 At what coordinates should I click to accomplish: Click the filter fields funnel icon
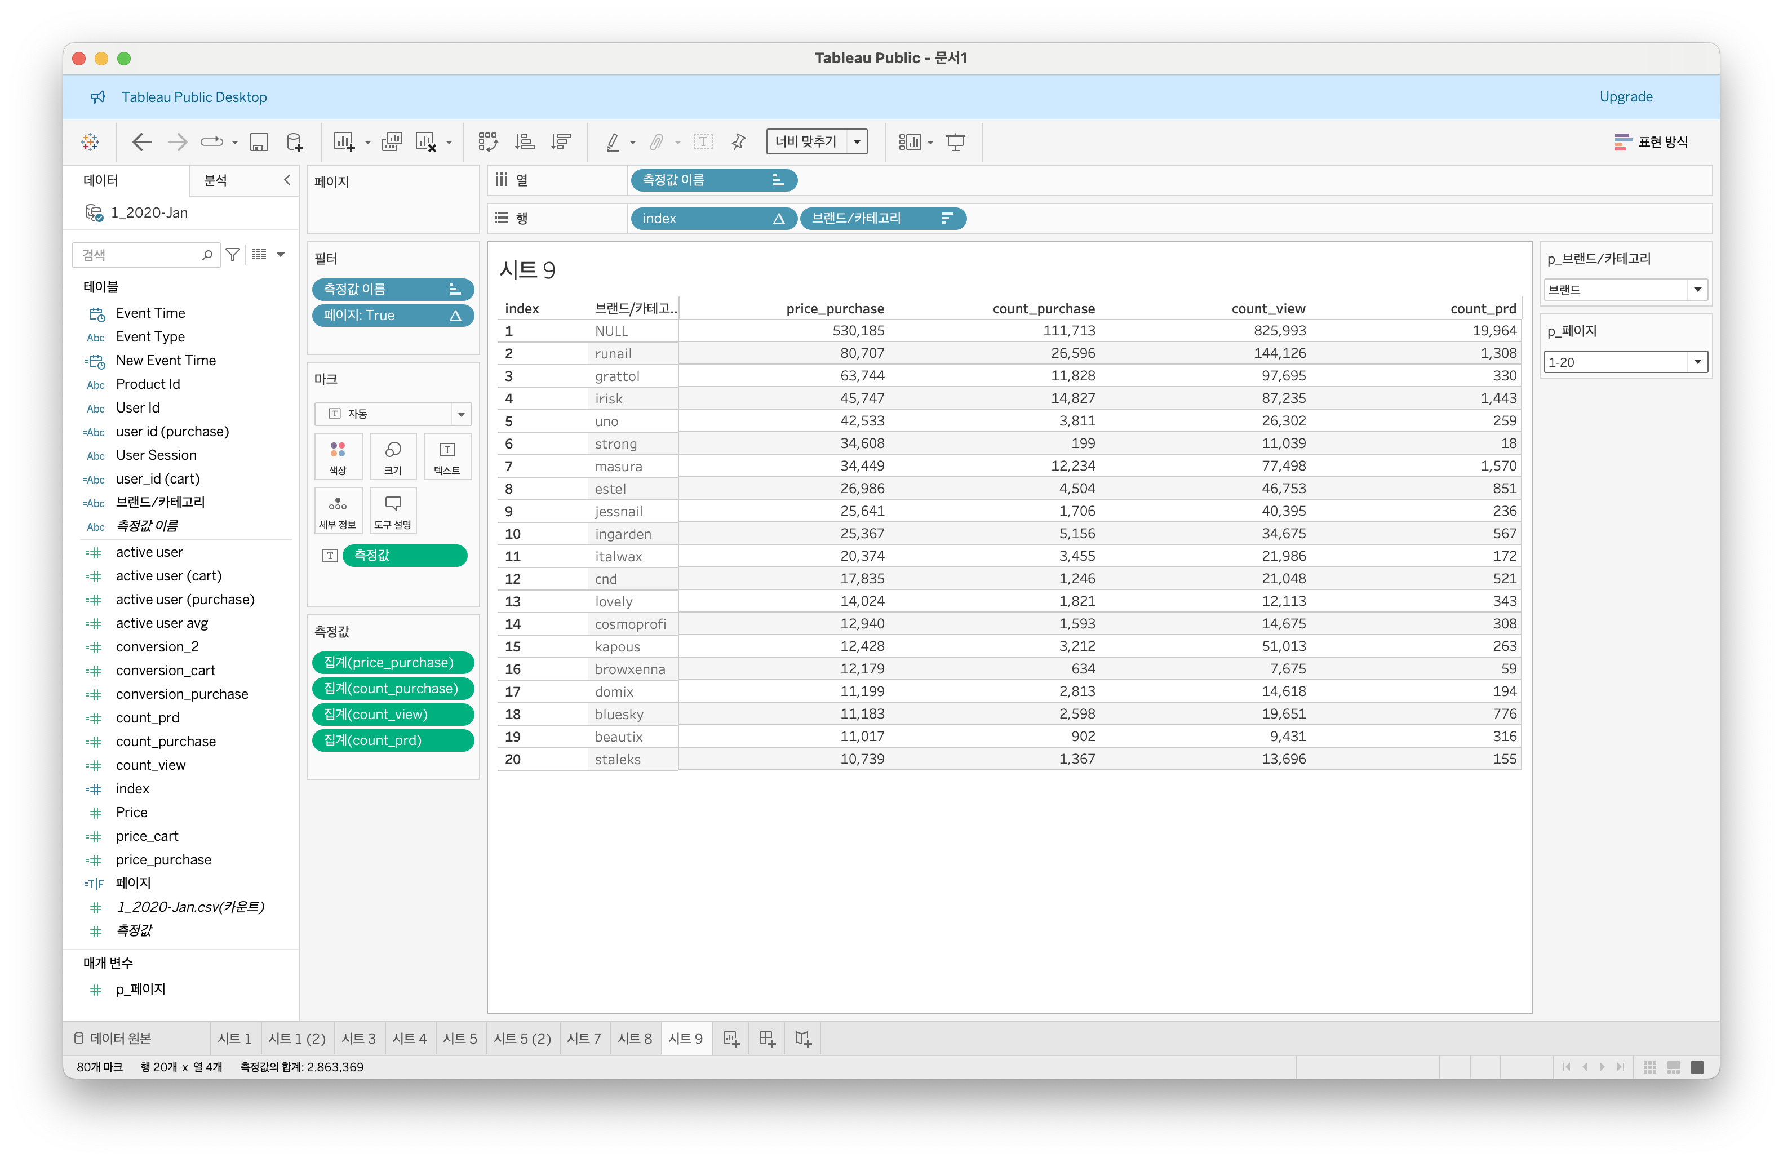tap(233, 255)
